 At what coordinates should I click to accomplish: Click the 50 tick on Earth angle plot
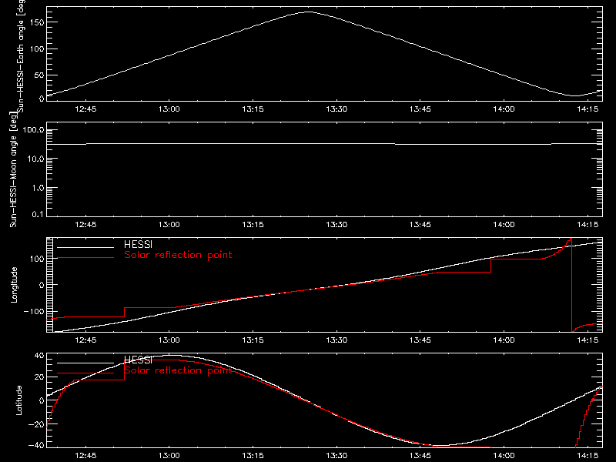[39, 75]
